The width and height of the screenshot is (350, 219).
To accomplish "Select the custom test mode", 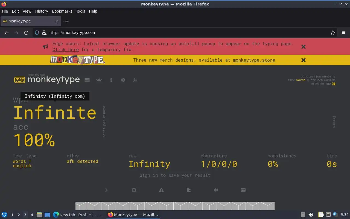I will pos(330,80).
